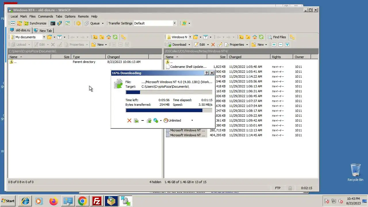Viewport: 368px width, 207px height.
Task: Go to local parent directory icon
Action: pos(95,37)
